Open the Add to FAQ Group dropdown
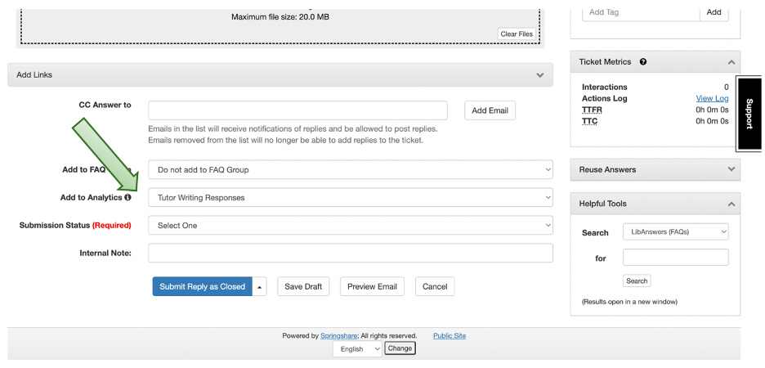This screenshot has height=368, width=765. click(x=350, y=170)
